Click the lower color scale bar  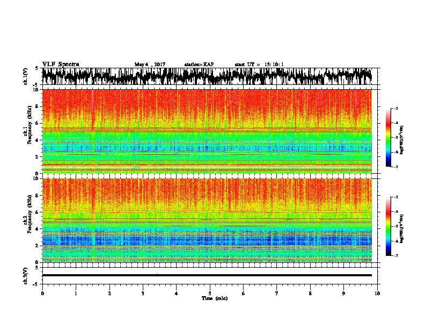pyautogui.click(x=388, y=226)
